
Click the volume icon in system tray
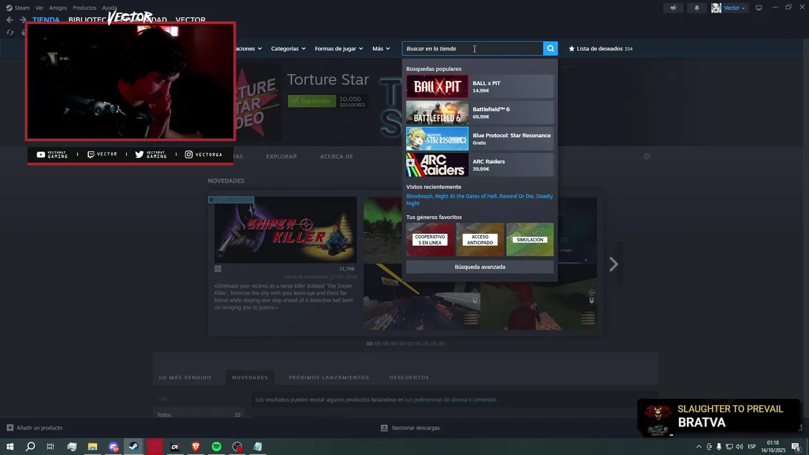(x=739, y=447)
